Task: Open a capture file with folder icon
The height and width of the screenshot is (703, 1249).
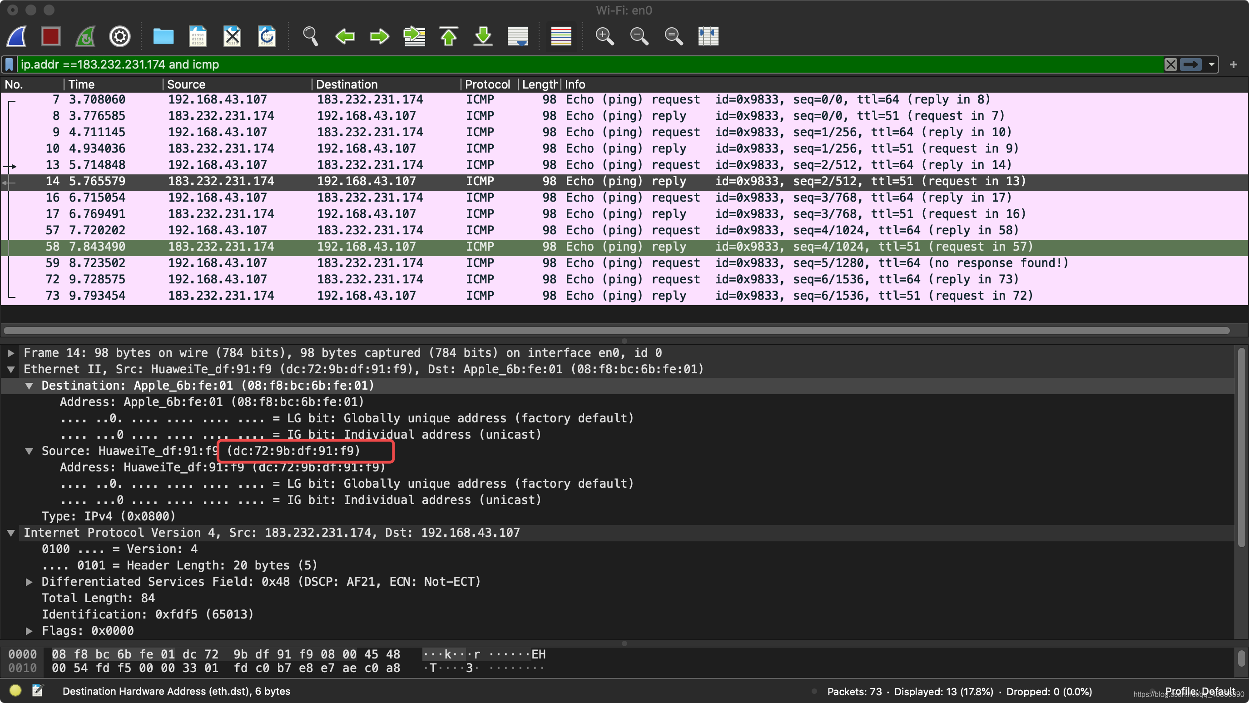Action: point(164,36)
